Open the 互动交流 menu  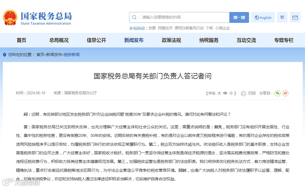click(246, 40)
